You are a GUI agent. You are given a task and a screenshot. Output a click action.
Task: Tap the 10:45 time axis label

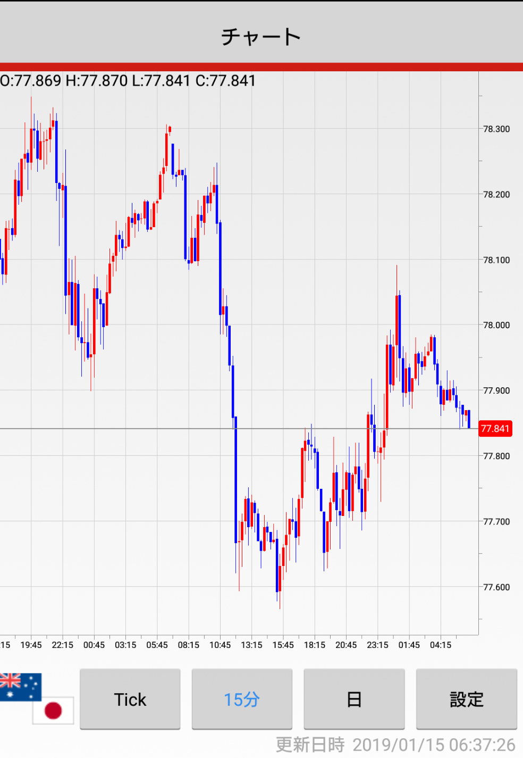pos(220,645)
